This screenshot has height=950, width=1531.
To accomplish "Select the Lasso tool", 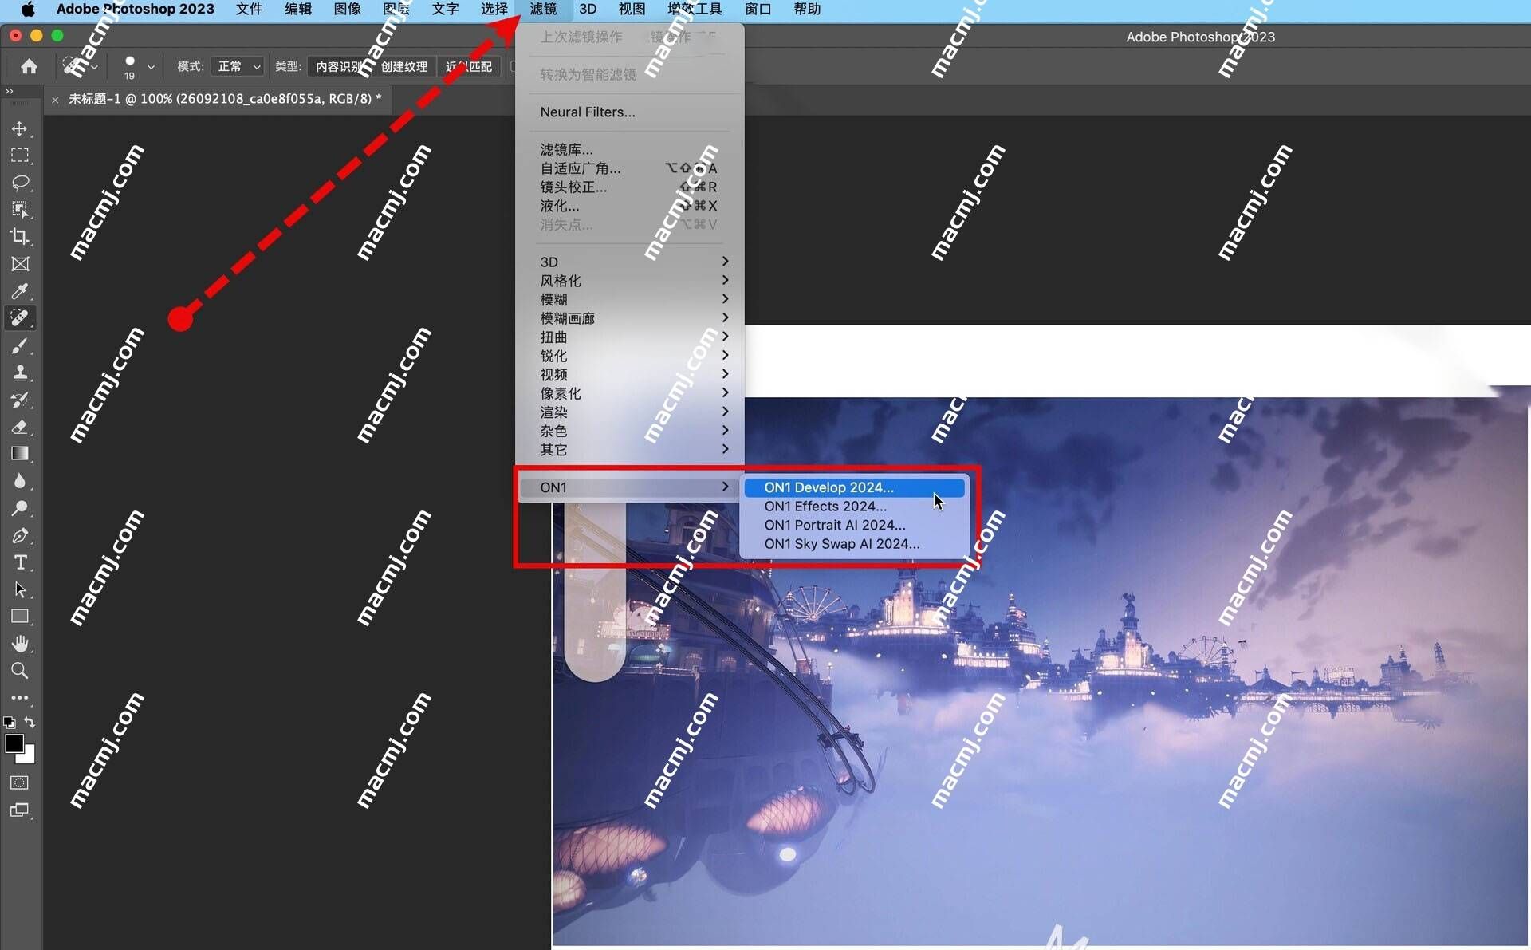I will (20, 183).
